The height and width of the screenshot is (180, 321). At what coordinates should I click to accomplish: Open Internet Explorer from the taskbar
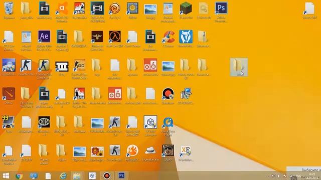63,175
